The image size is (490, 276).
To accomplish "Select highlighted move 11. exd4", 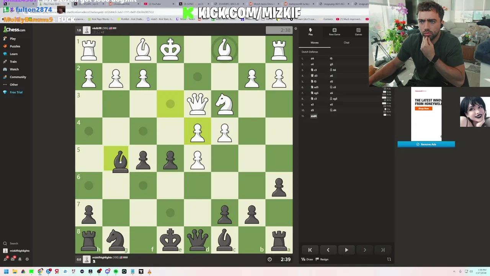I will pyautogui.click(x=314, y=116).
